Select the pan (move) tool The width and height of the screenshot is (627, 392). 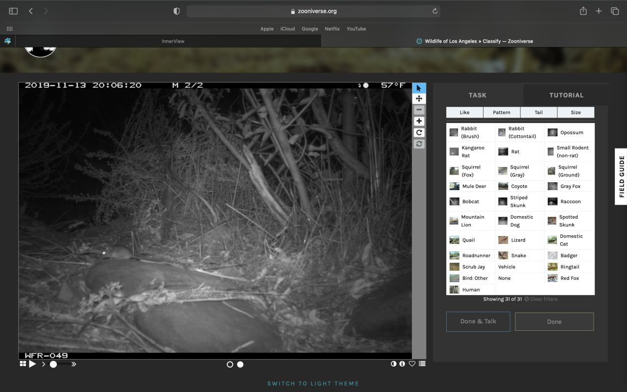click(419, 99)
